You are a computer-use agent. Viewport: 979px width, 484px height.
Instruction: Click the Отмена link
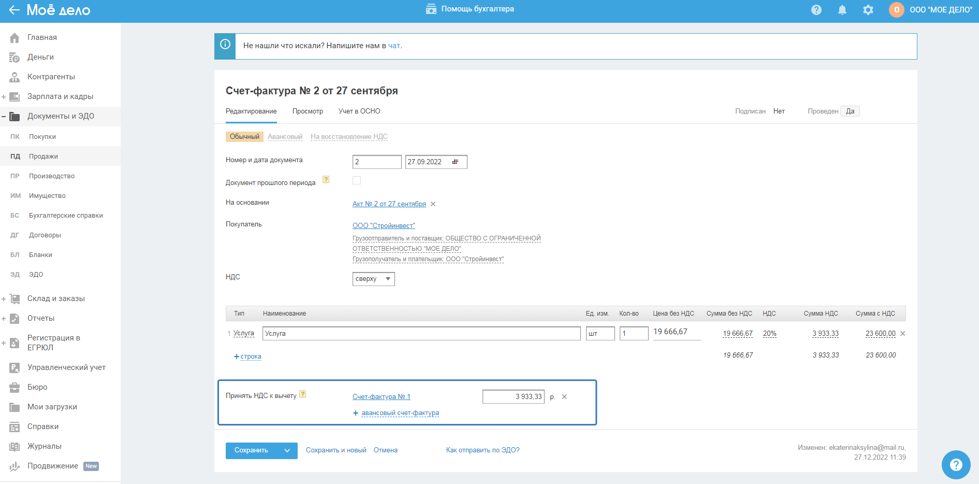[x=385, y=450]
